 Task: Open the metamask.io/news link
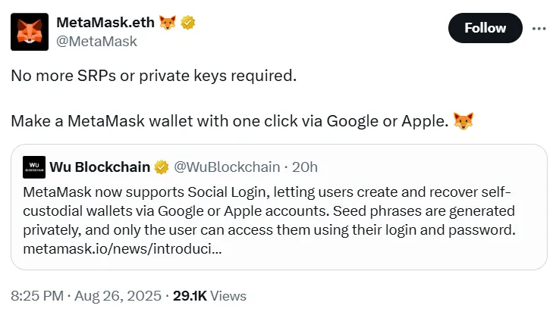click(x=123, y=248)
